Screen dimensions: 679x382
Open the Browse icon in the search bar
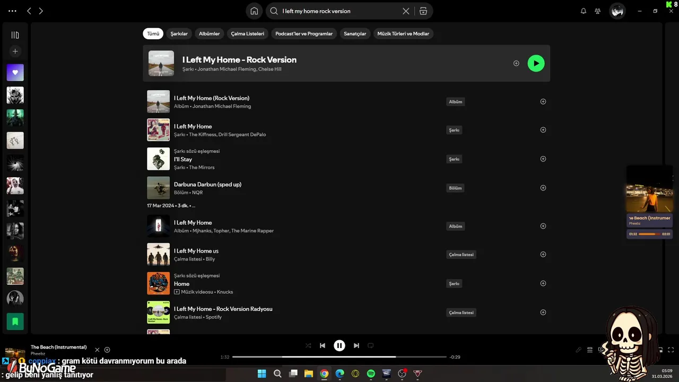point(423,11)
